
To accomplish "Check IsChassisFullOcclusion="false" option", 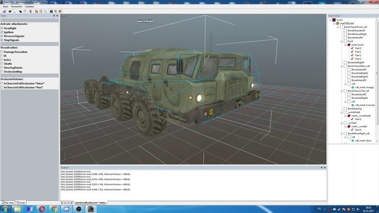I will (x=2, y=83).
